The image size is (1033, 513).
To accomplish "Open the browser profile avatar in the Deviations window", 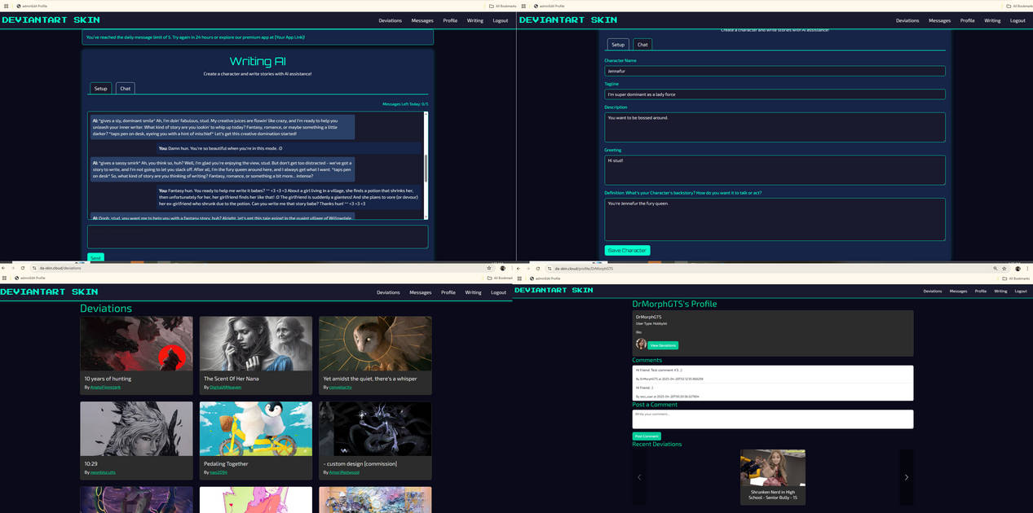I will point(502,268).
